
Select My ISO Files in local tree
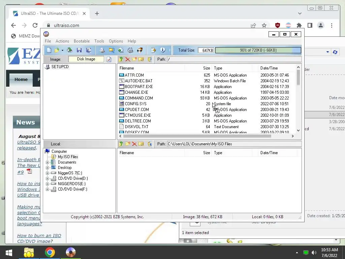(x=68, y=157)
